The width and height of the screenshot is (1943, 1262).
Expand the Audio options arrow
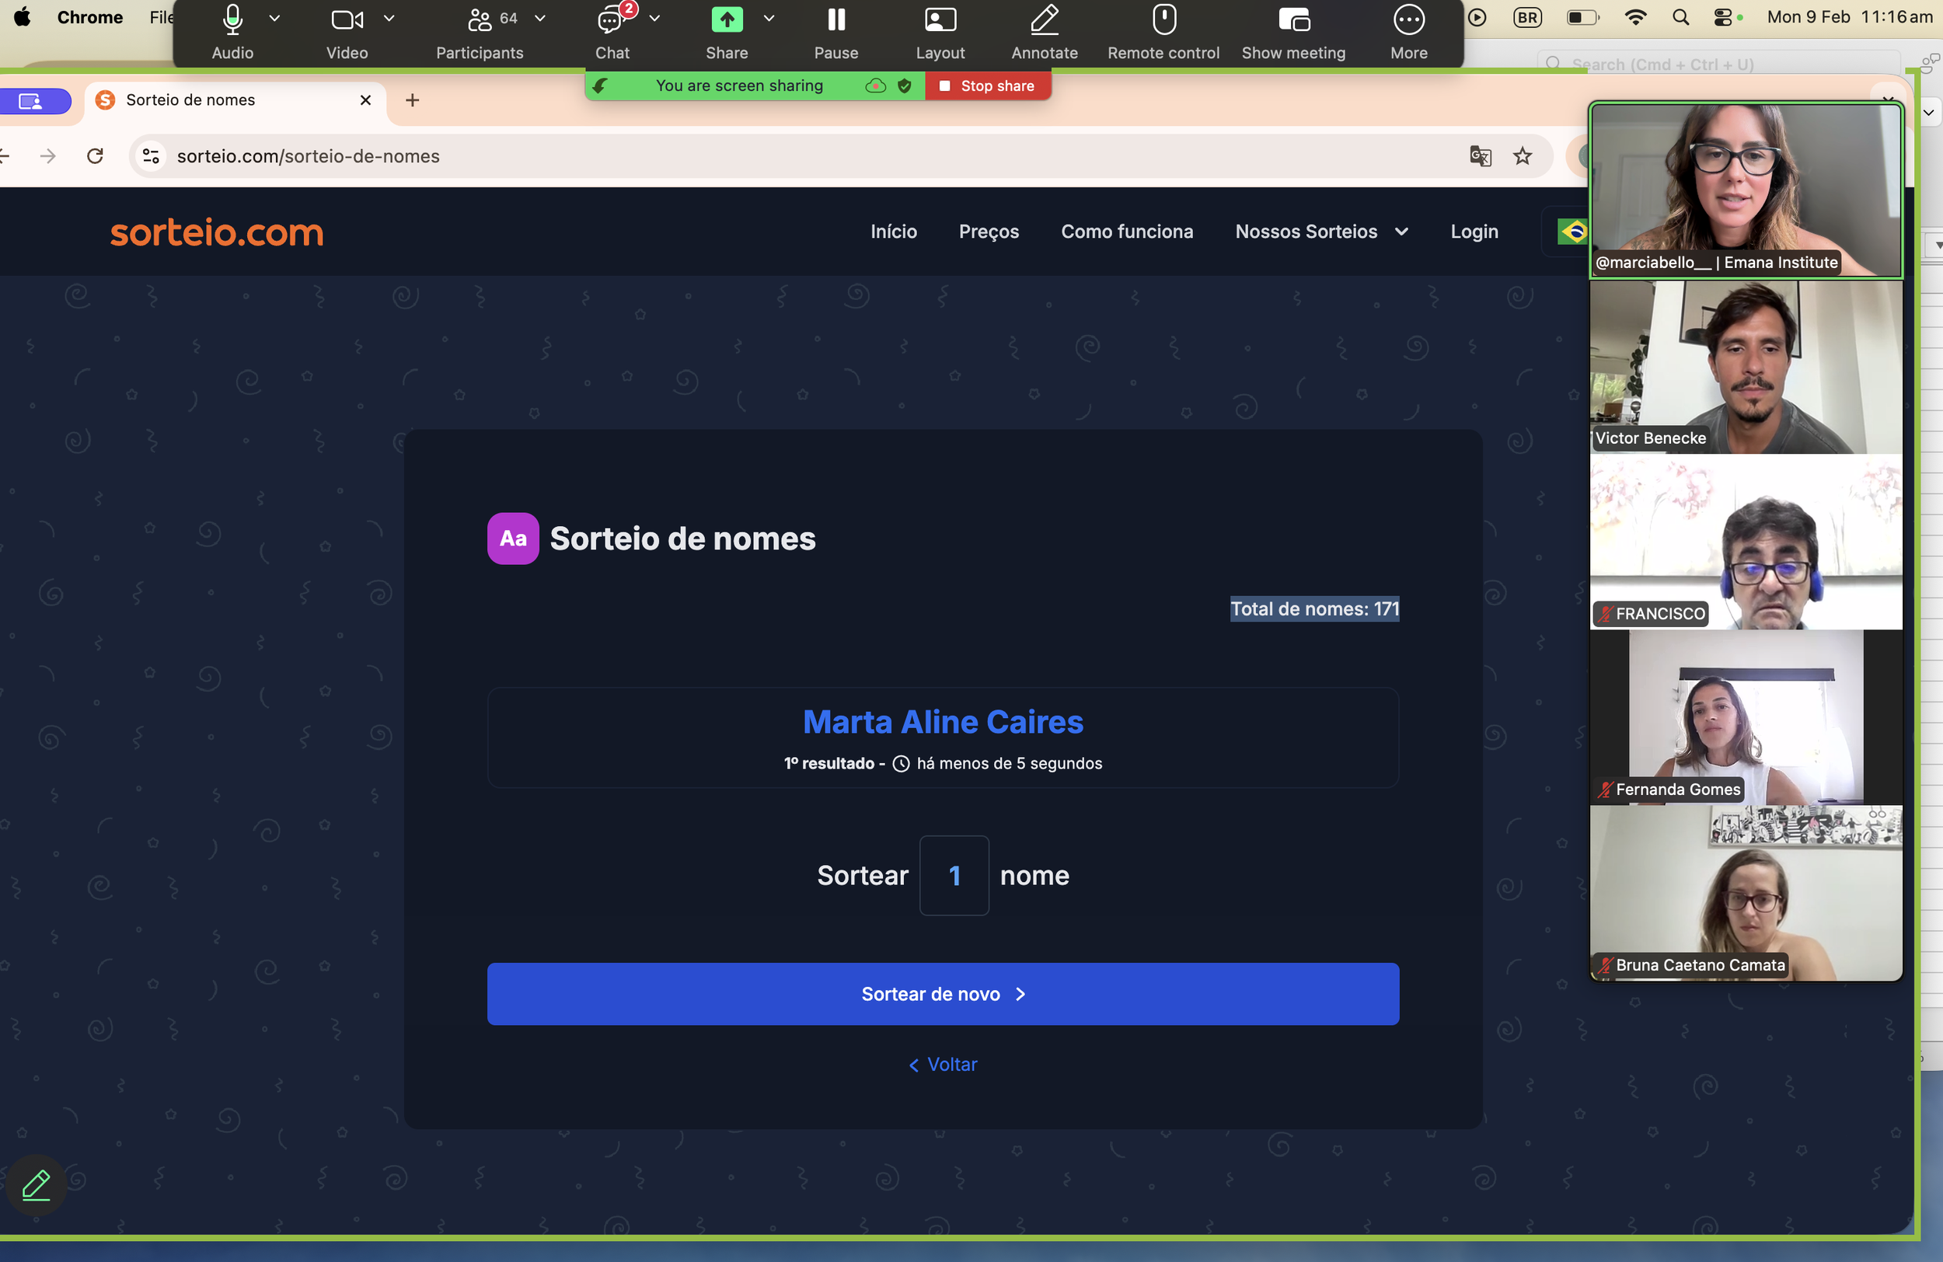coord(275,18)
